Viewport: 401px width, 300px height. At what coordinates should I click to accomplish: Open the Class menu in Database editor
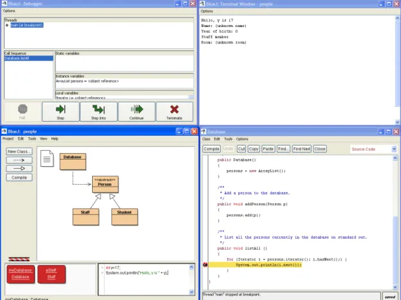[206, 139]
